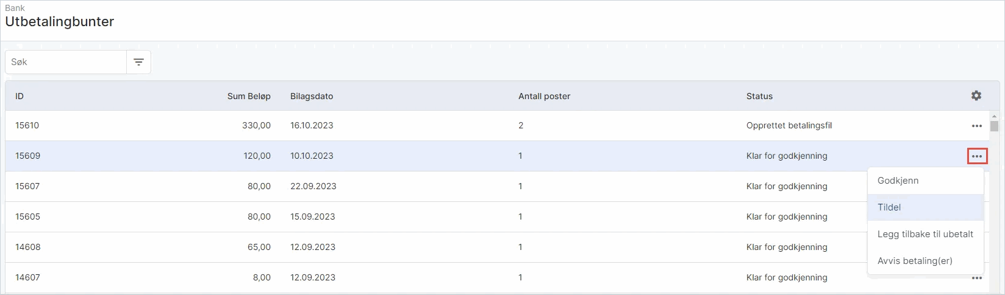Select batch ID 15607

(x=27, y=186)
